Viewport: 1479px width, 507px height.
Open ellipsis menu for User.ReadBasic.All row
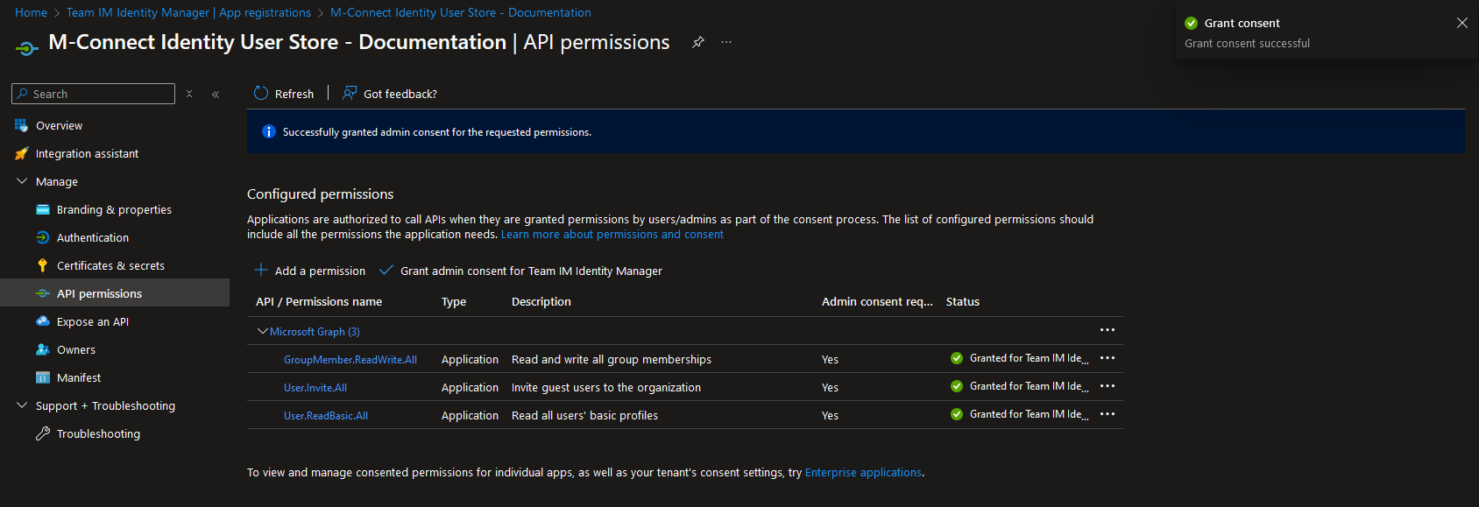point(1107,414)
